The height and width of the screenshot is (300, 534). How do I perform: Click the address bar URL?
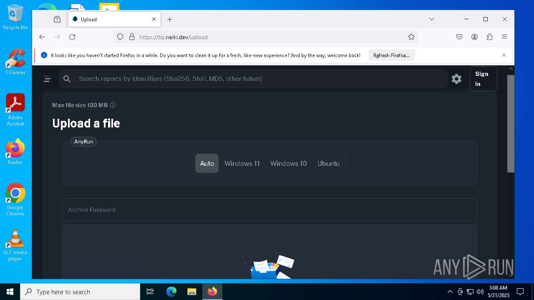pyautogui.click(x=174, y=37)
